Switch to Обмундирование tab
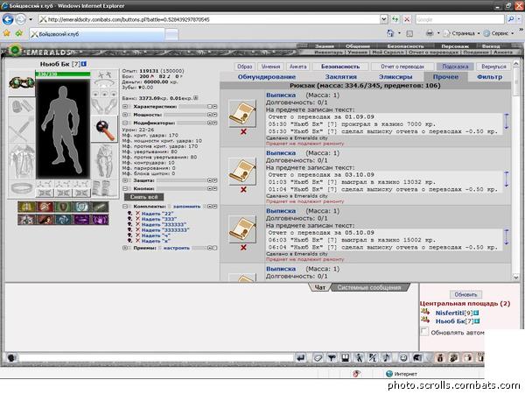This screenshot has height=394, width=525. 267,77
